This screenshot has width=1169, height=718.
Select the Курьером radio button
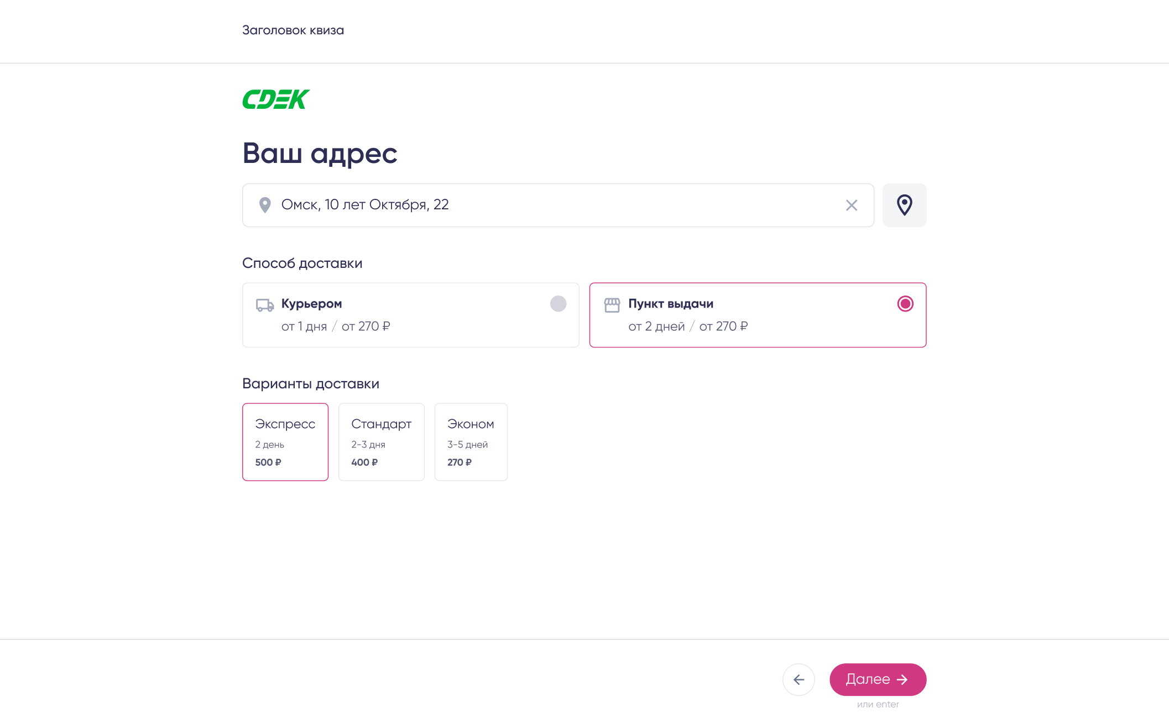click(558, 304)
